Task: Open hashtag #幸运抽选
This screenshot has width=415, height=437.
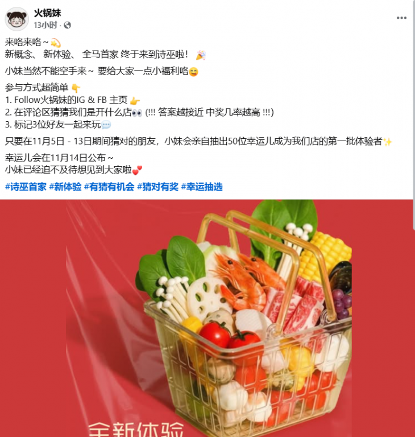Action: [202, 187]
